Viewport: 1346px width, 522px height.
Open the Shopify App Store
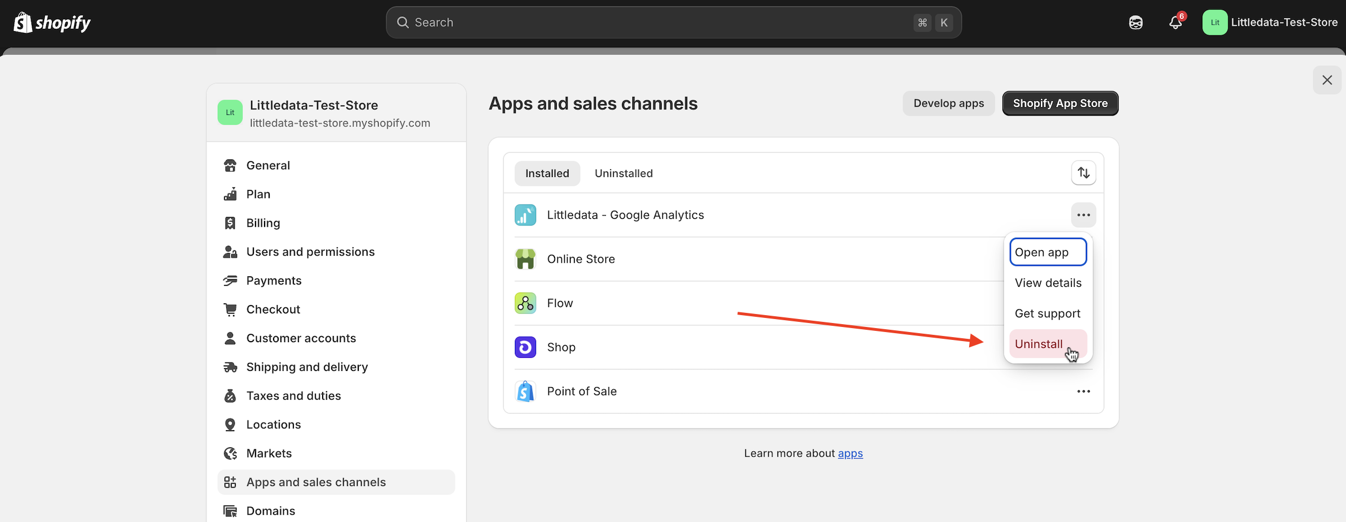coord(1060,103)
